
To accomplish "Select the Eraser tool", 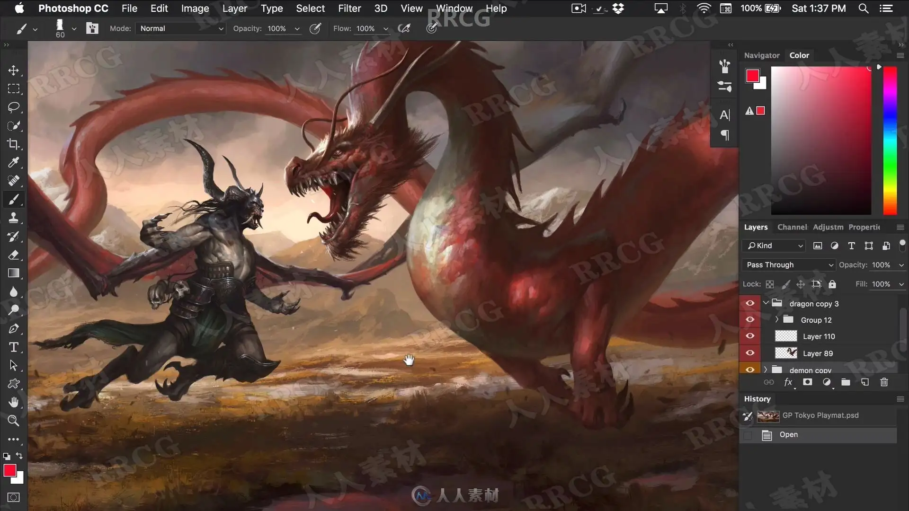I will tap(13, 255).
